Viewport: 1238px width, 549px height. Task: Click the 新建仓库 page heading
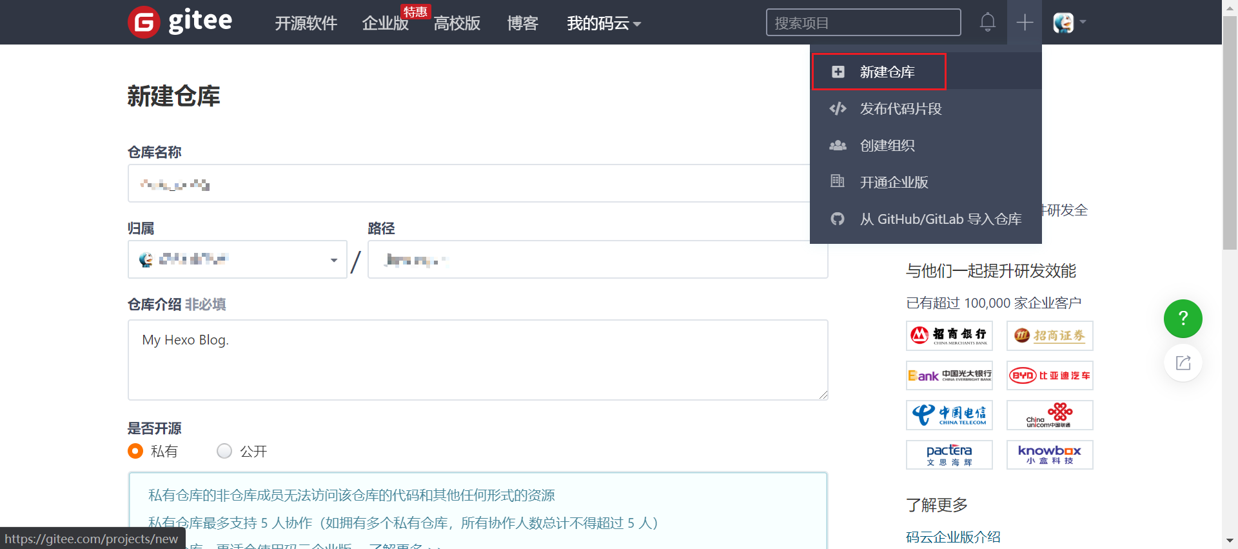(x=173, y=96)
